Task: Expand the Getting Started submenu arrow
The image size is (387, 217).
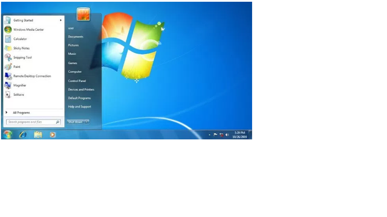Action: 60,20
